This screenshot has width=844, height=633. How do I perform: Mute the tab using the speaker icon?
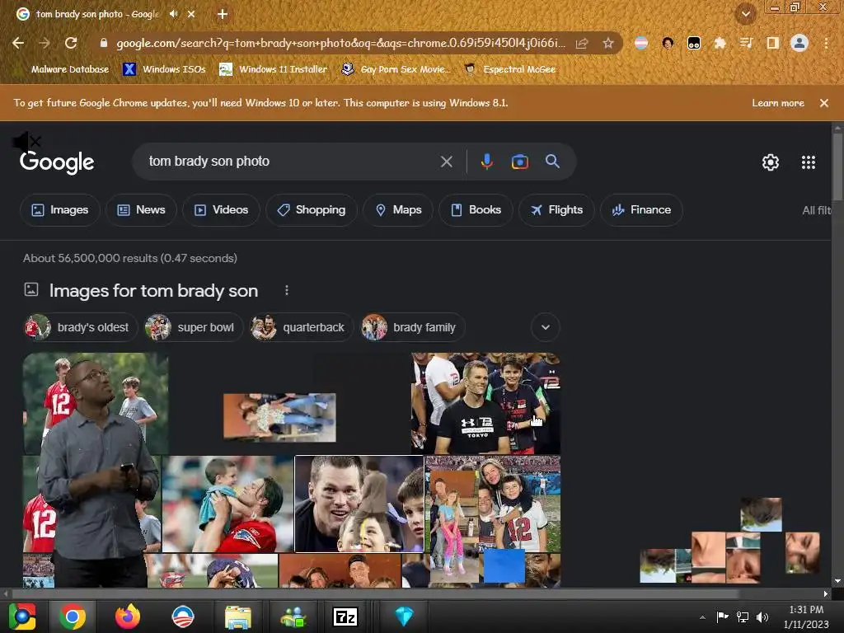(173, 14)
